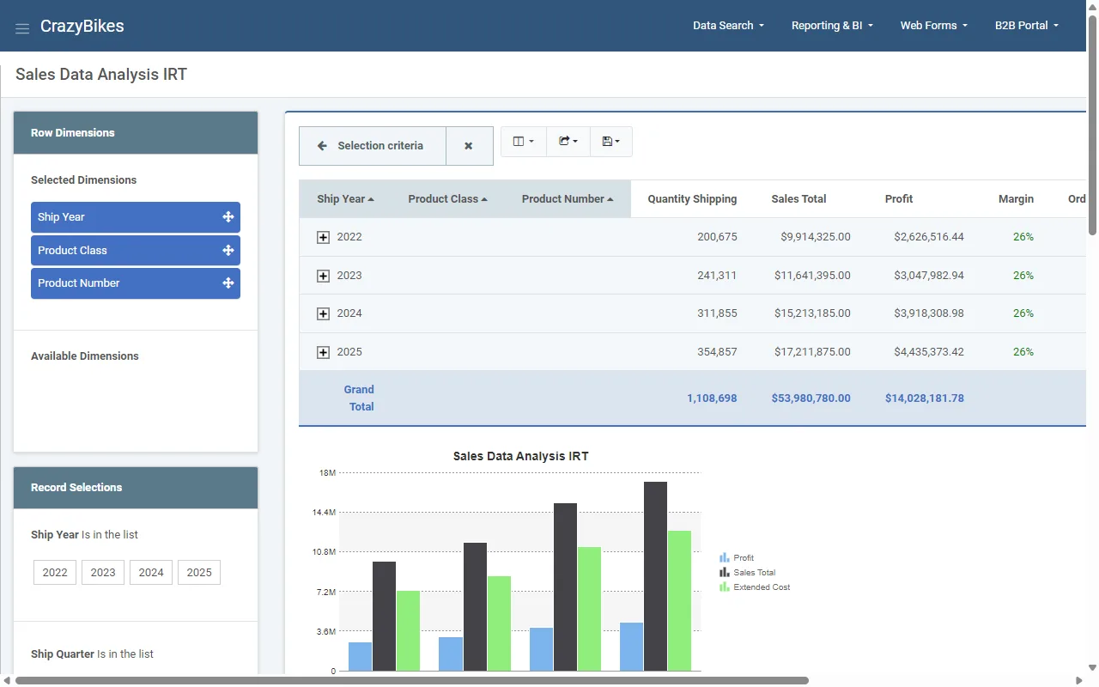The height and width of the screenshot is (687, 1099).
Task: Click the Quantity Shipping column header
Action: 692,199
